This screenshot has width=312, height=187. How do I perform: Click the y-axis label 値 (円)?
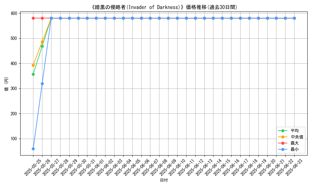(x=6, y=84)
